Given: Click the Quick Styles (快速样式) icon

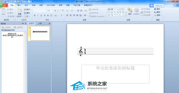Looking at the screenshot, I should pyautogui.click(x=137, y=10).
